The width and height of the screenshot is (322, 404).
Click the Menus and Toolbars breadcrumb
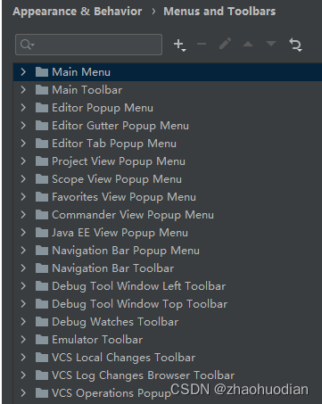pos(219,12)
